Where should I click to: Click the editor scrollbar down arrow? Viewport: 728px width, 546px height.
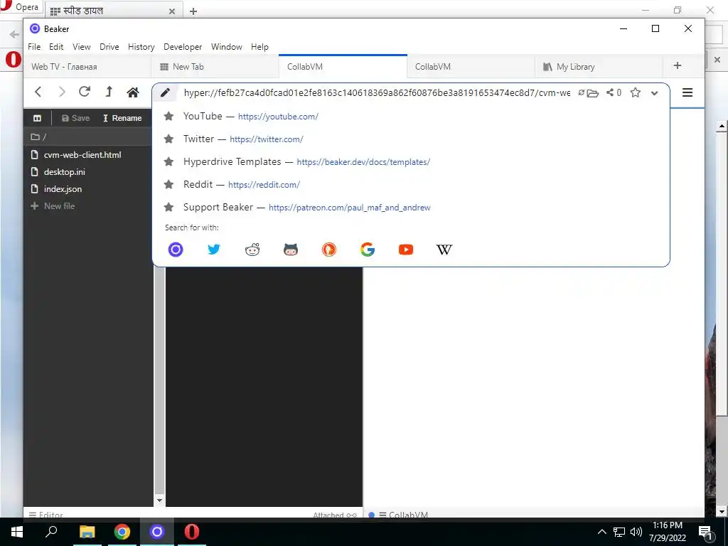159,500
